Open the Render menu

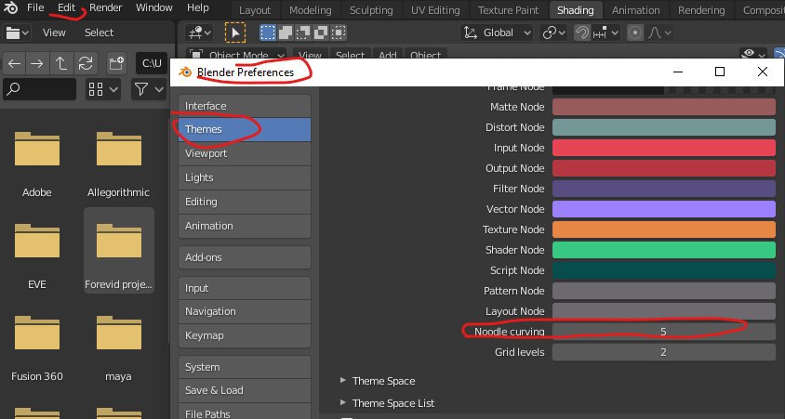[106, 7]
